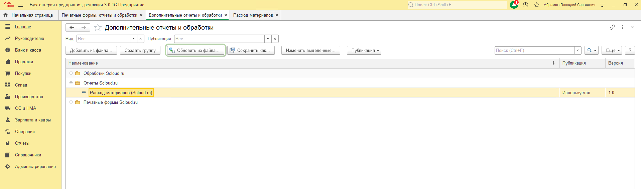Click Добавить из файла button
Image resolution: width=641 pixels, height=189 pixels.
pyautogui.click(x=91, y=50)
